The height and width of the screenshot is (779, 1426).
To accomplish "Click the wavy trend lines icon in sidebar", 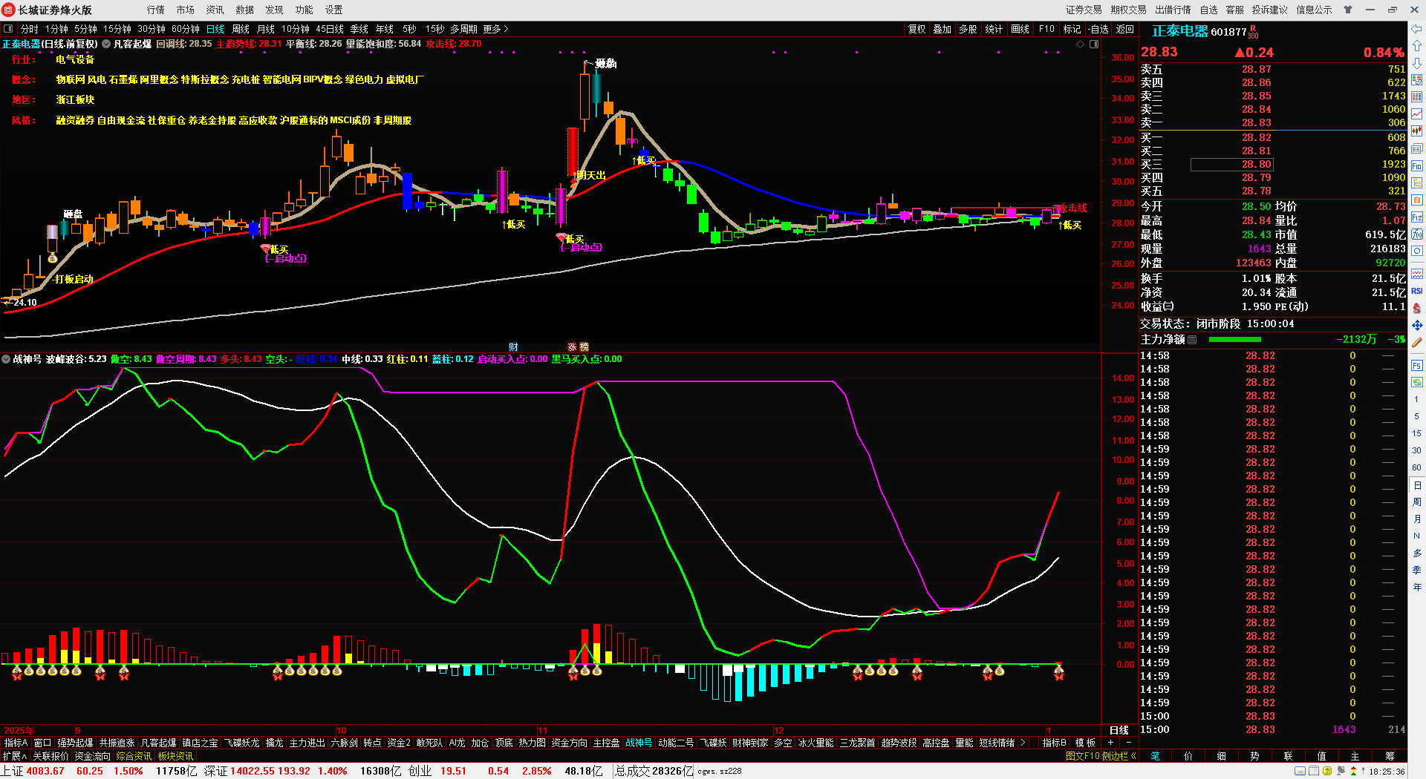I will 1416,274.
